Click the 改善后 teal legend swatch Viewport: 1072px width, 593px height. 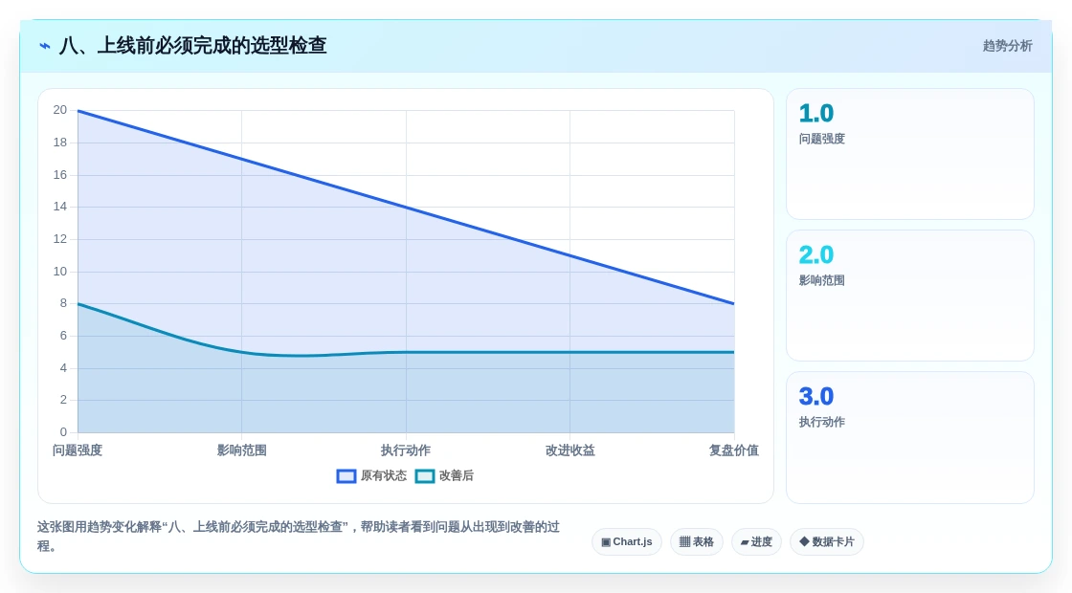[x=425, y=476]
